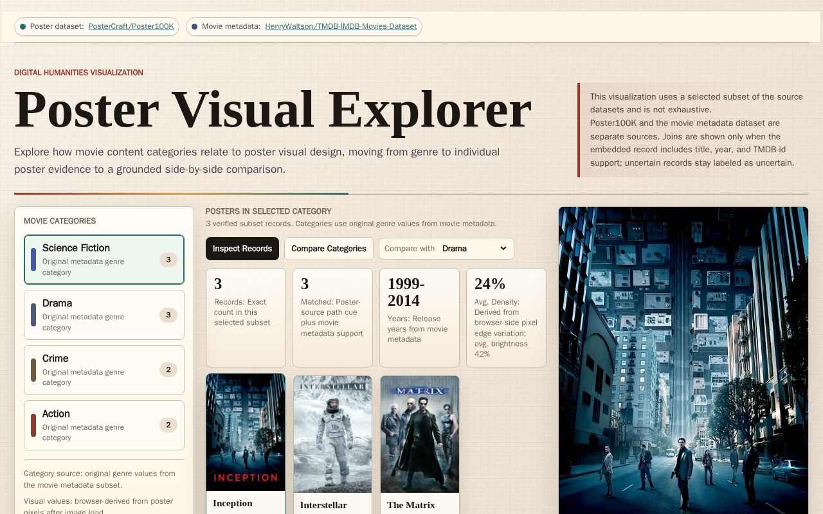The image size is (823, 514).
Task: Click the Action red color bar
Action: click(33, 425)
